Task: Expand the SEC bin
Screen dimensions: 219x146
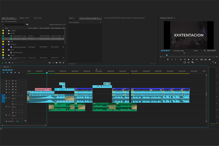Action: [6, 42]
